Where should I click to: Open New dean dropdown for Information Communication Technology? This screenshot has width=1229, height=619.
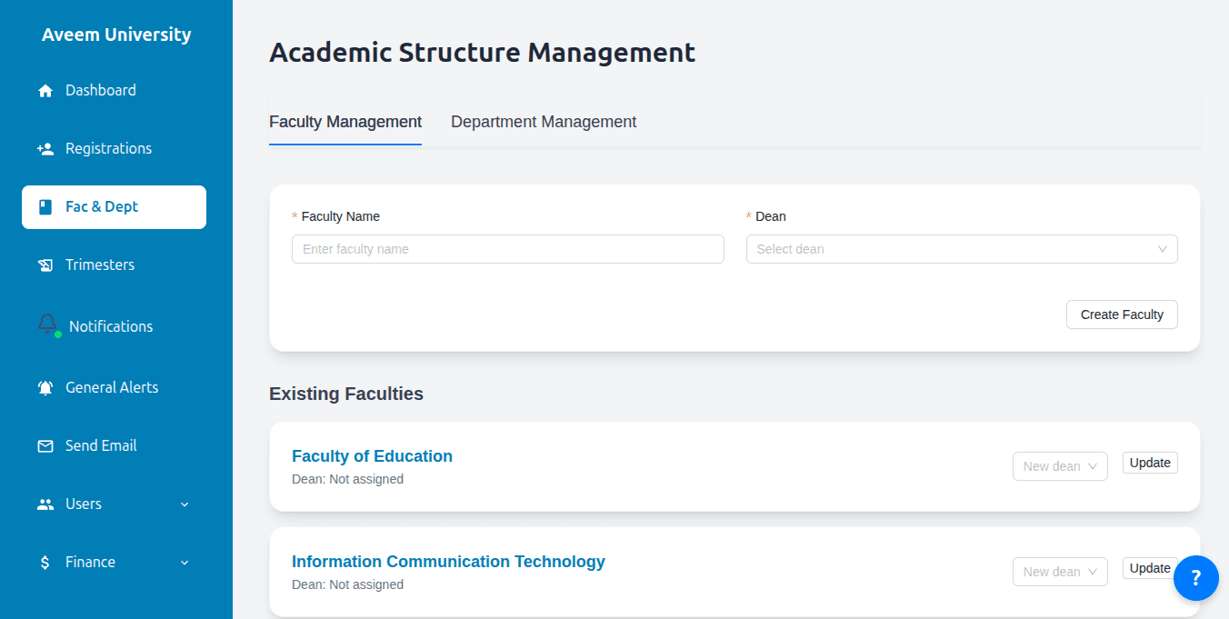[1060, 571]
